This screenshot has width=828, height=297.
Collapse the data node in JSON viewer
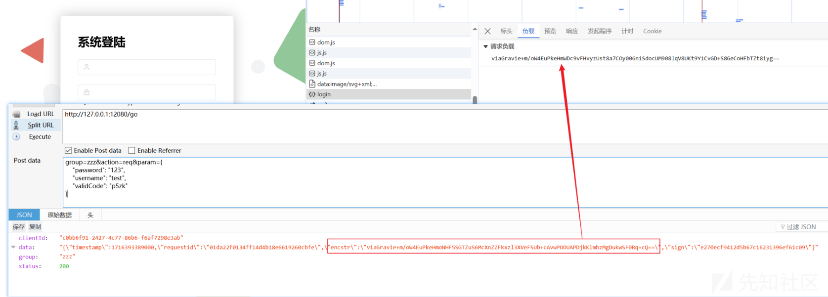[13, 247]
